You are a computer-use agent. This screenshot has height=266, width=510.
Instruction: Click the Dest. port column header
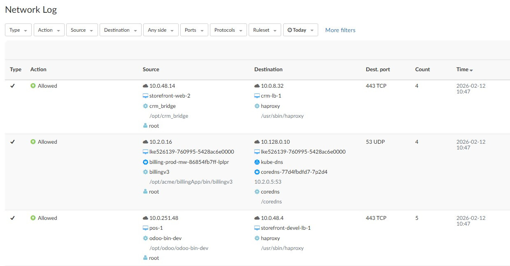pos(377,70)
